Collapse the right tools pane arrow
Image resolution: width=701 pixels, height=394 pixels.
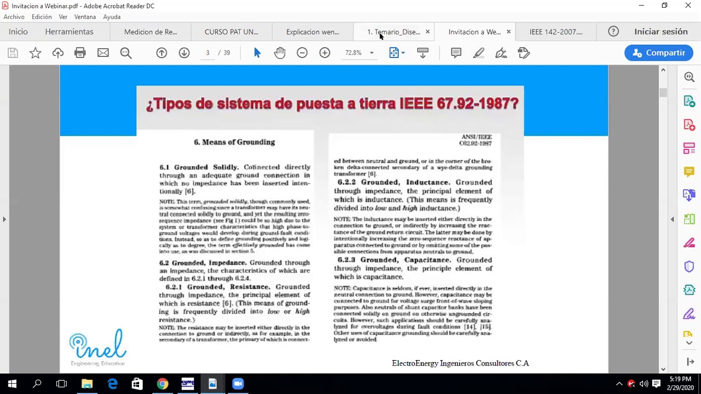673,219
